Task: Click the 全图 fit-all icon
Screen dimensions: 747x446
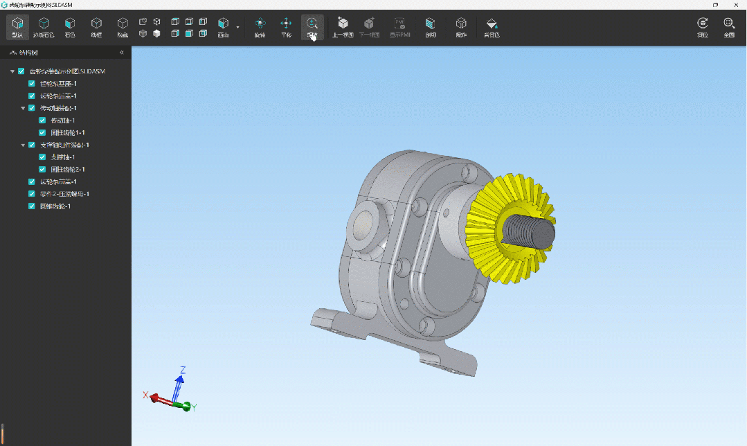Action: click(x=728, y=27)
